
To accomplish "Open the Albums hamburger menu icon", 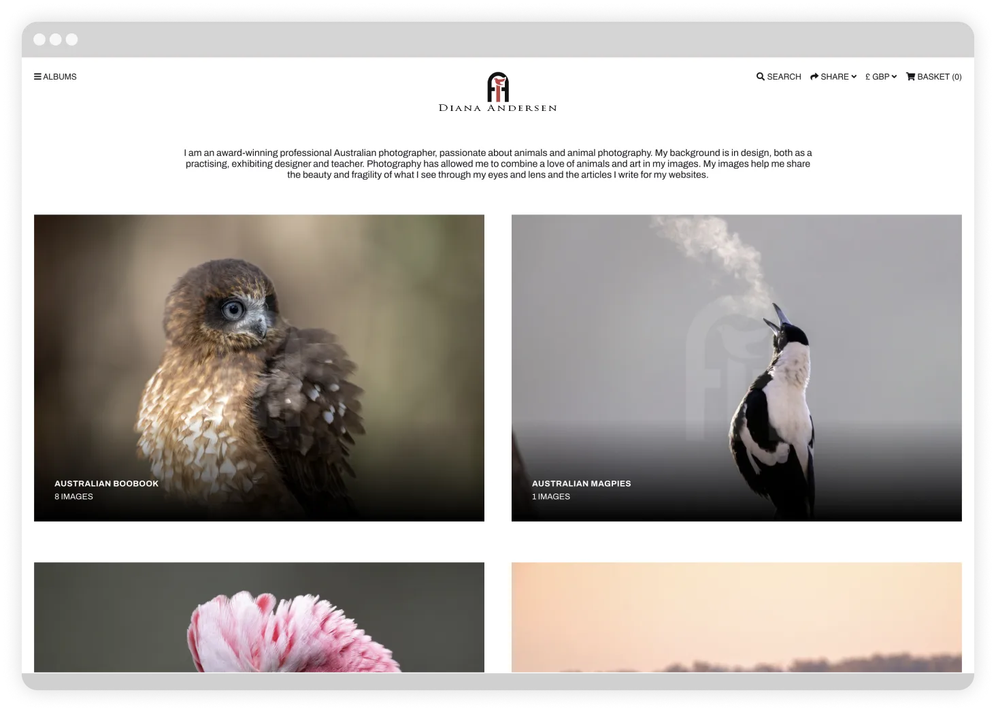I will tap(37, 77).
